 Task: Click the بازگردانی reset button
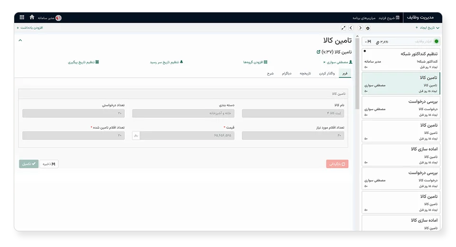[337, 164]
